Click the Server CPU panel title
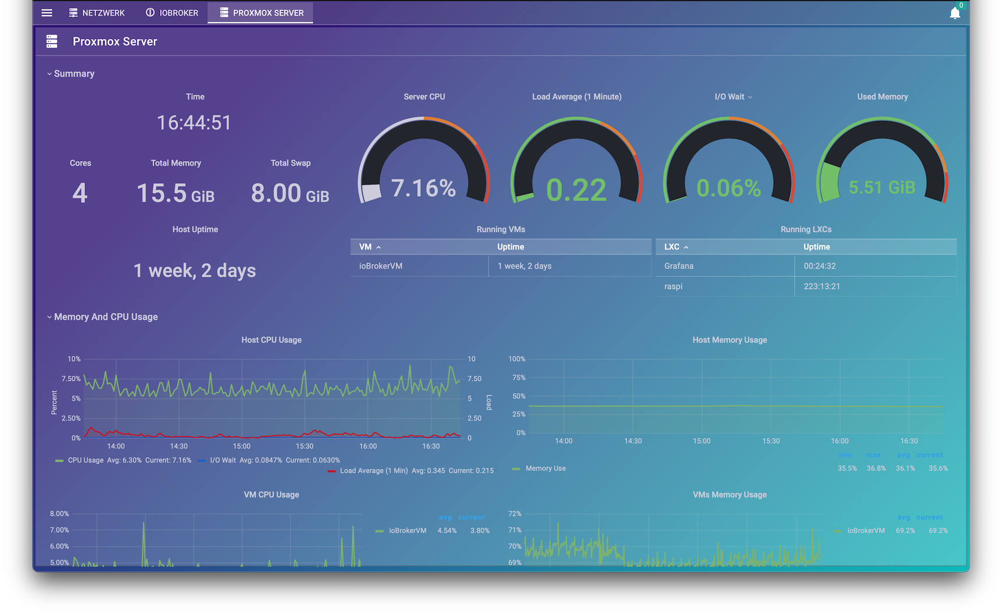Screen dimensions: 1002x615 [424, 97]
